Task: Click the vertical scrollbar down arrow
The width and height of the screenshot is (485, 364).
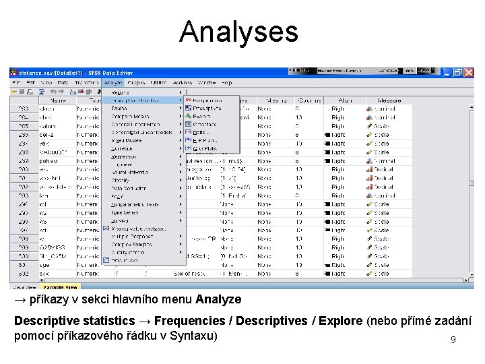Action: coord(472,274)
